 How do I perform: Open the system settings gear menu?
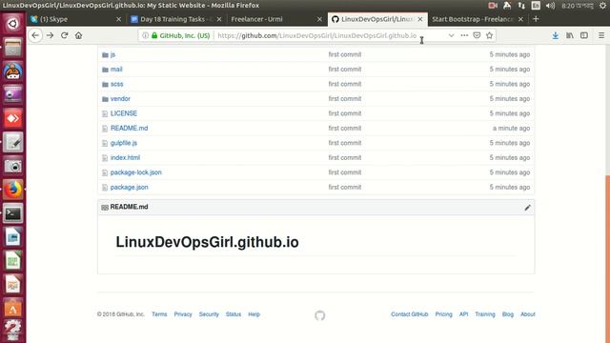coord(602,6)
